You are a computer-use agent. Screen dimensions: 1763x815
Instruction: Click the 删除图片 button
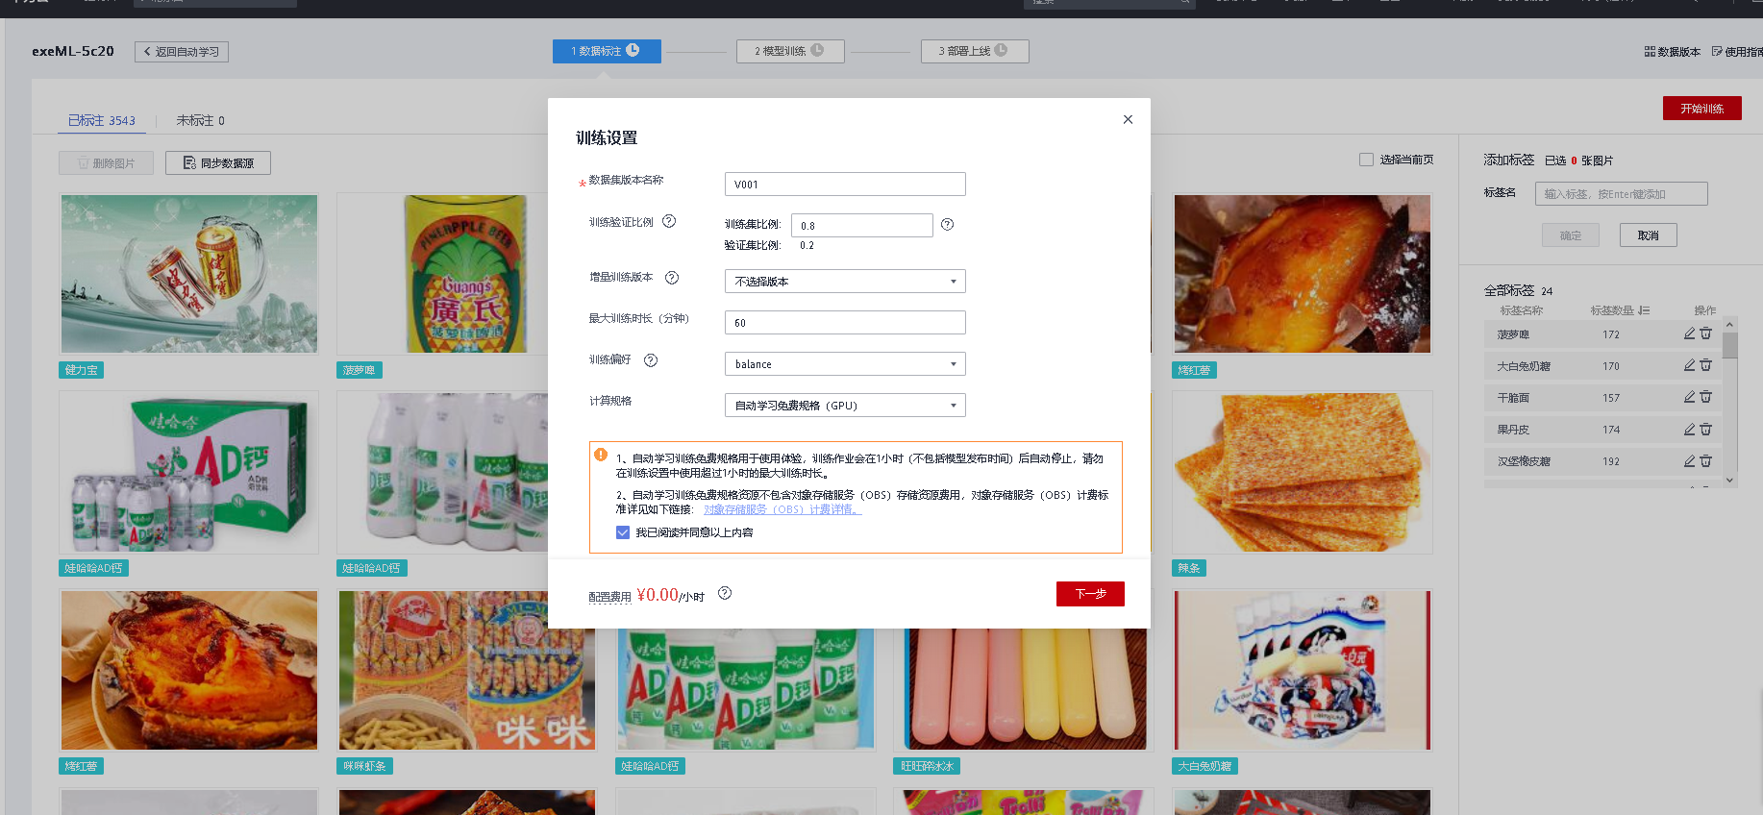pos(106,163)
